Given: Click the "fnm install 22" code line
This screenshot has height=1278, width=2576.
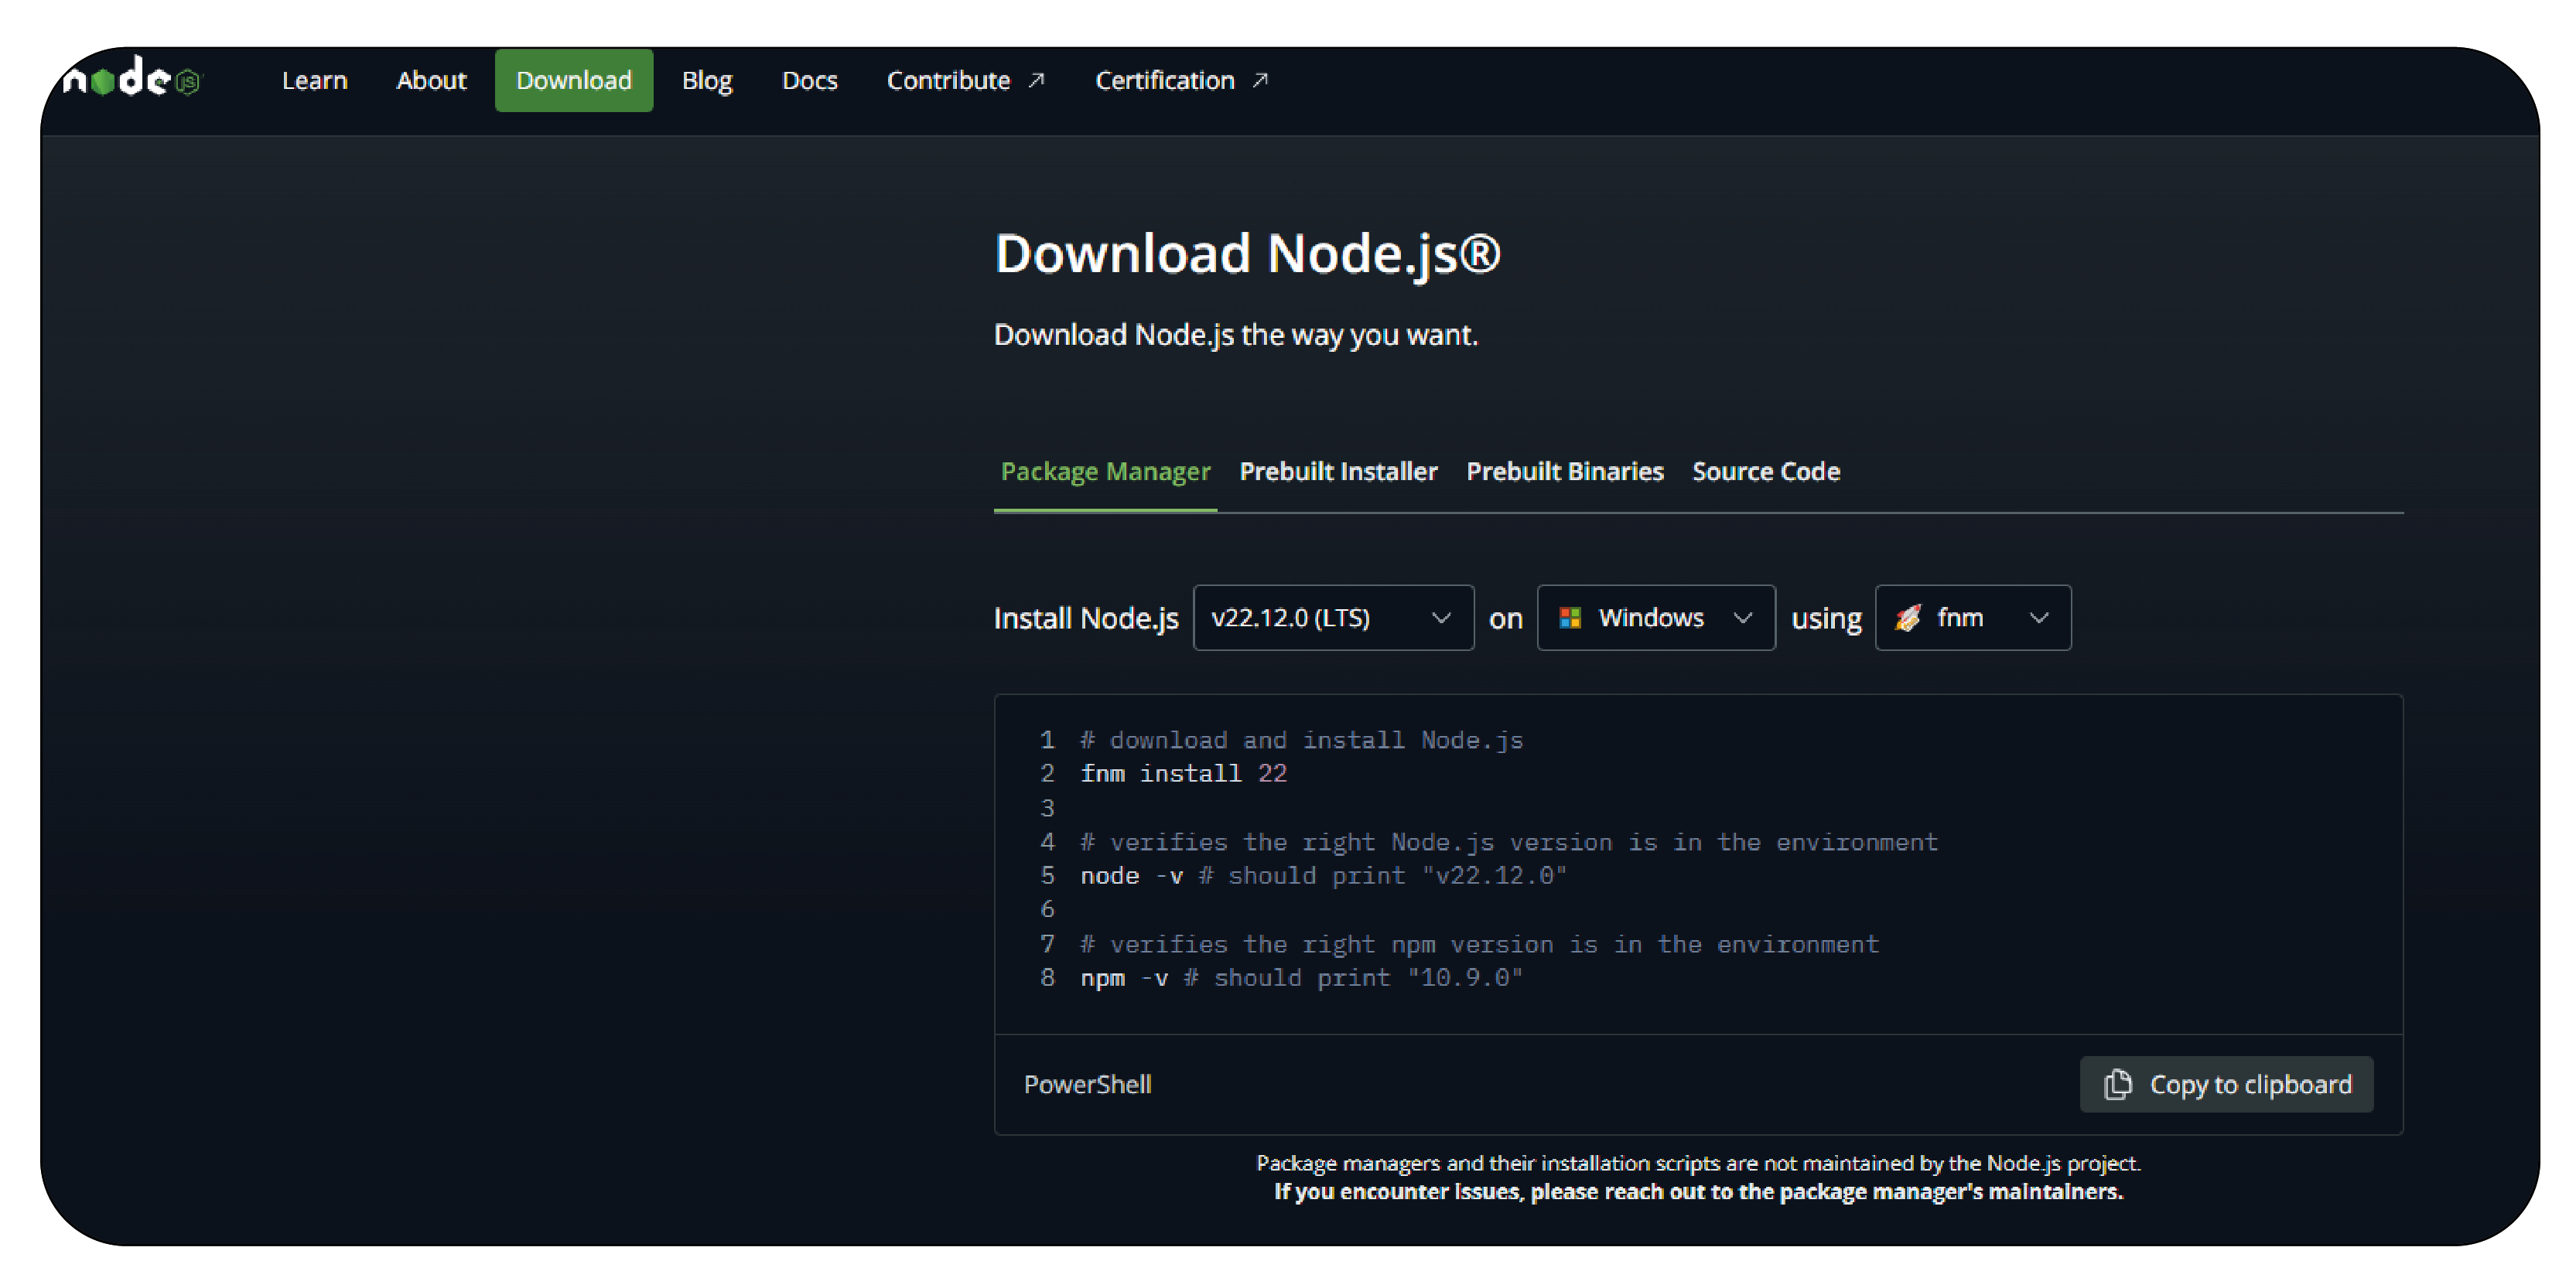Looking at the screenshot, I should 1184,773.
